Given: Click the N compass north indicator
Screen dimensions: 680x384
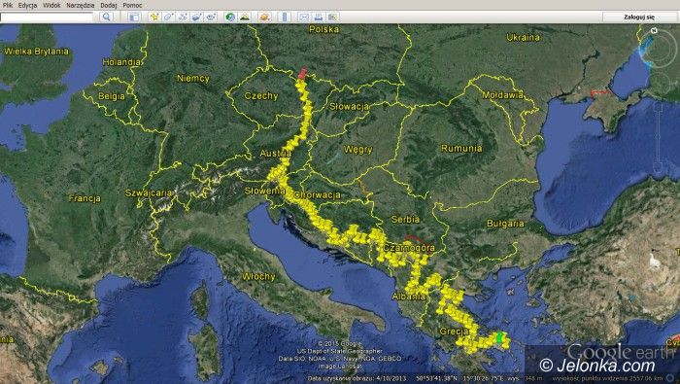Looking at the screenshot, I should tap(655, 31).
